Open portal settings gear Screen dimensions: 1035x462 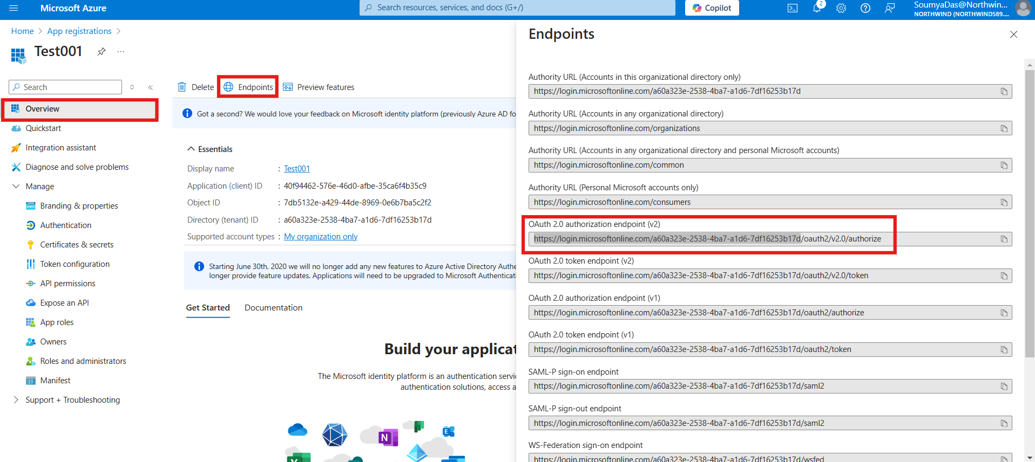click(x=841, y=8)
